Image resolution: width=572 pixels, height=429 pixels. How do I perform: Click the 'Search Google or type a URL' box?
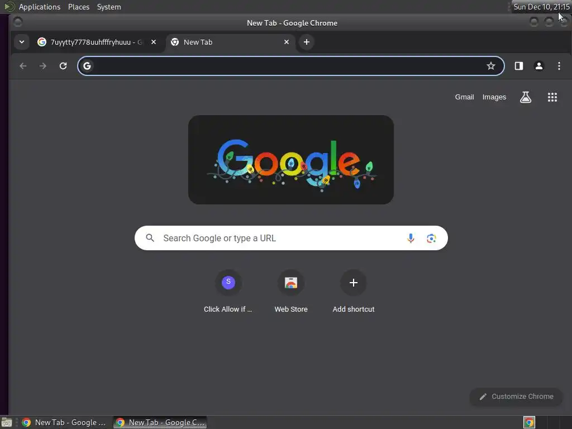click(290, 238)
